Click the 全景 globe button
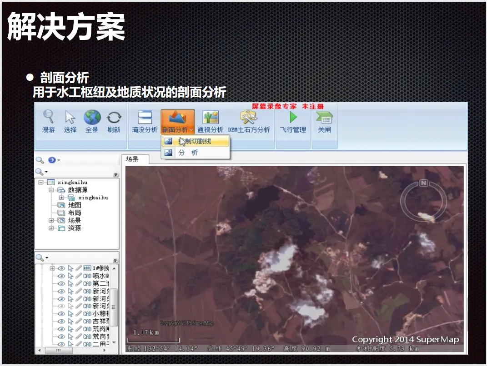Screen dimensions: 487x366 click(x=92, y=121)
